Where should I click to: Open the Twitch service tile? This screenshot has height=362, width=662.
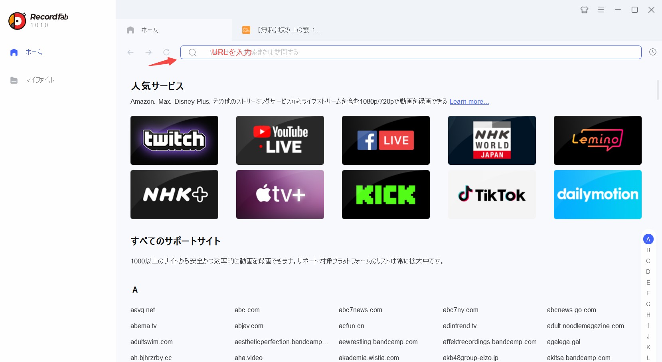coord(174,140)
